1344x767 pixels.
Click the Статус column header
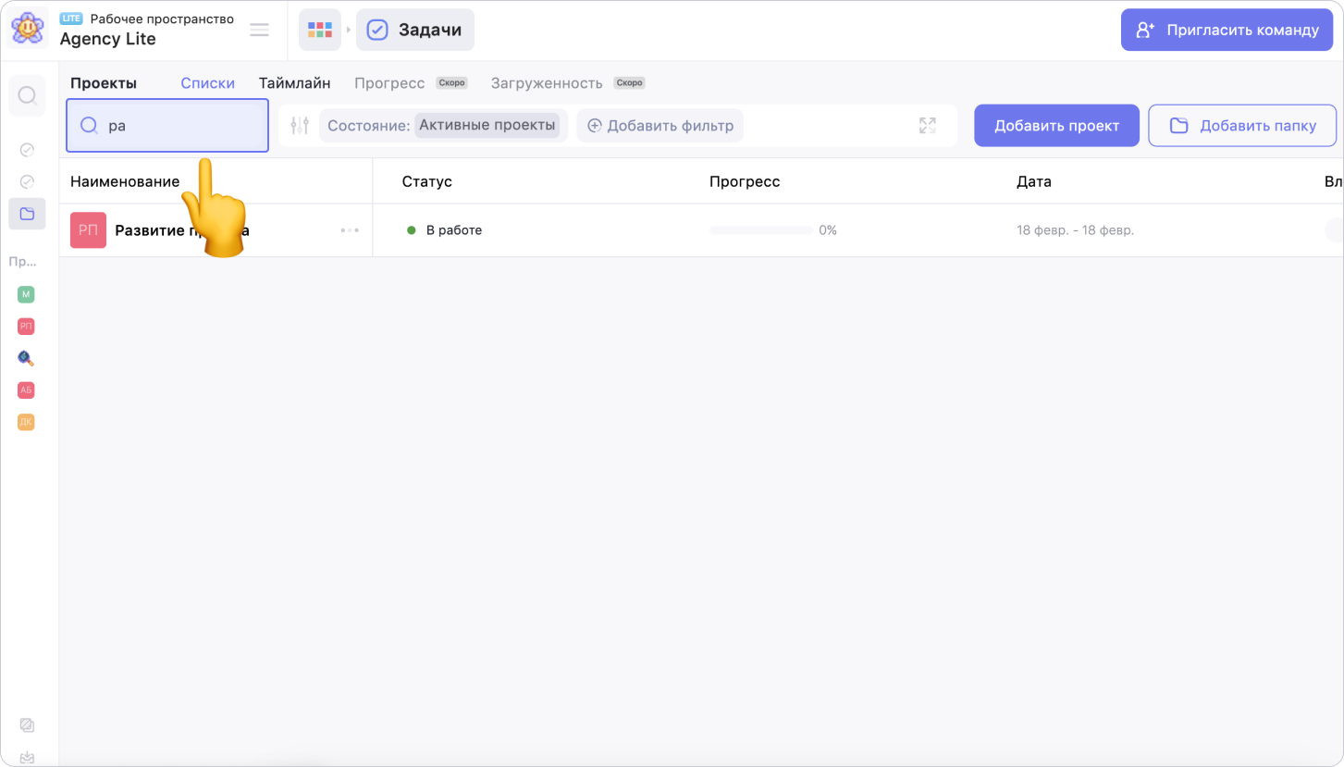click(x=426, y=181)
